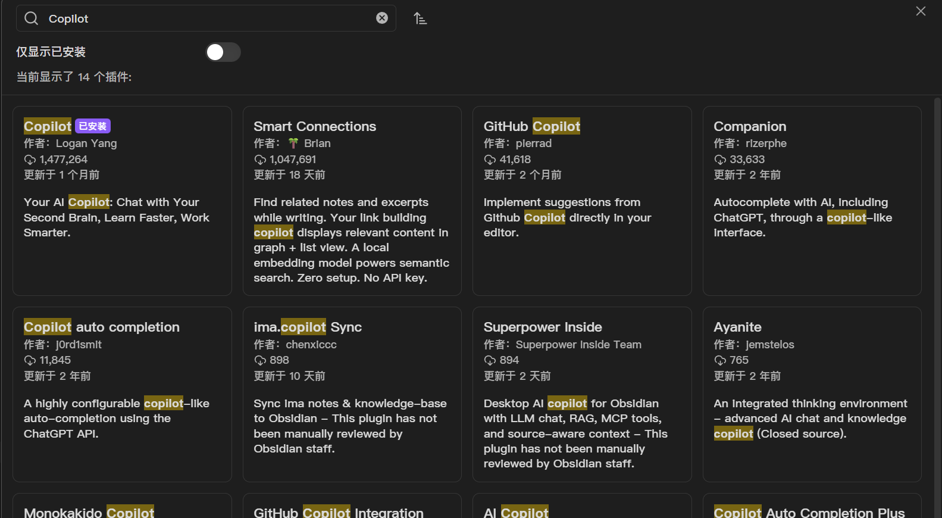Click the download icon beside 894
942x518 pixels.
pos(490,360)
